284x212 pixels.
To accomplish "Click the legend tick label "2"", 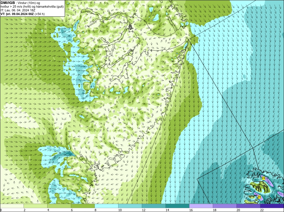I will point(24,210).
